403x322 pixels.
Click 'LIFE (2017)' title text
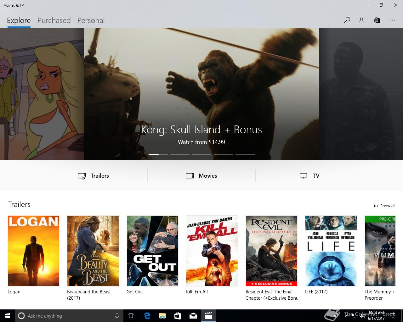tap(316, 292)
